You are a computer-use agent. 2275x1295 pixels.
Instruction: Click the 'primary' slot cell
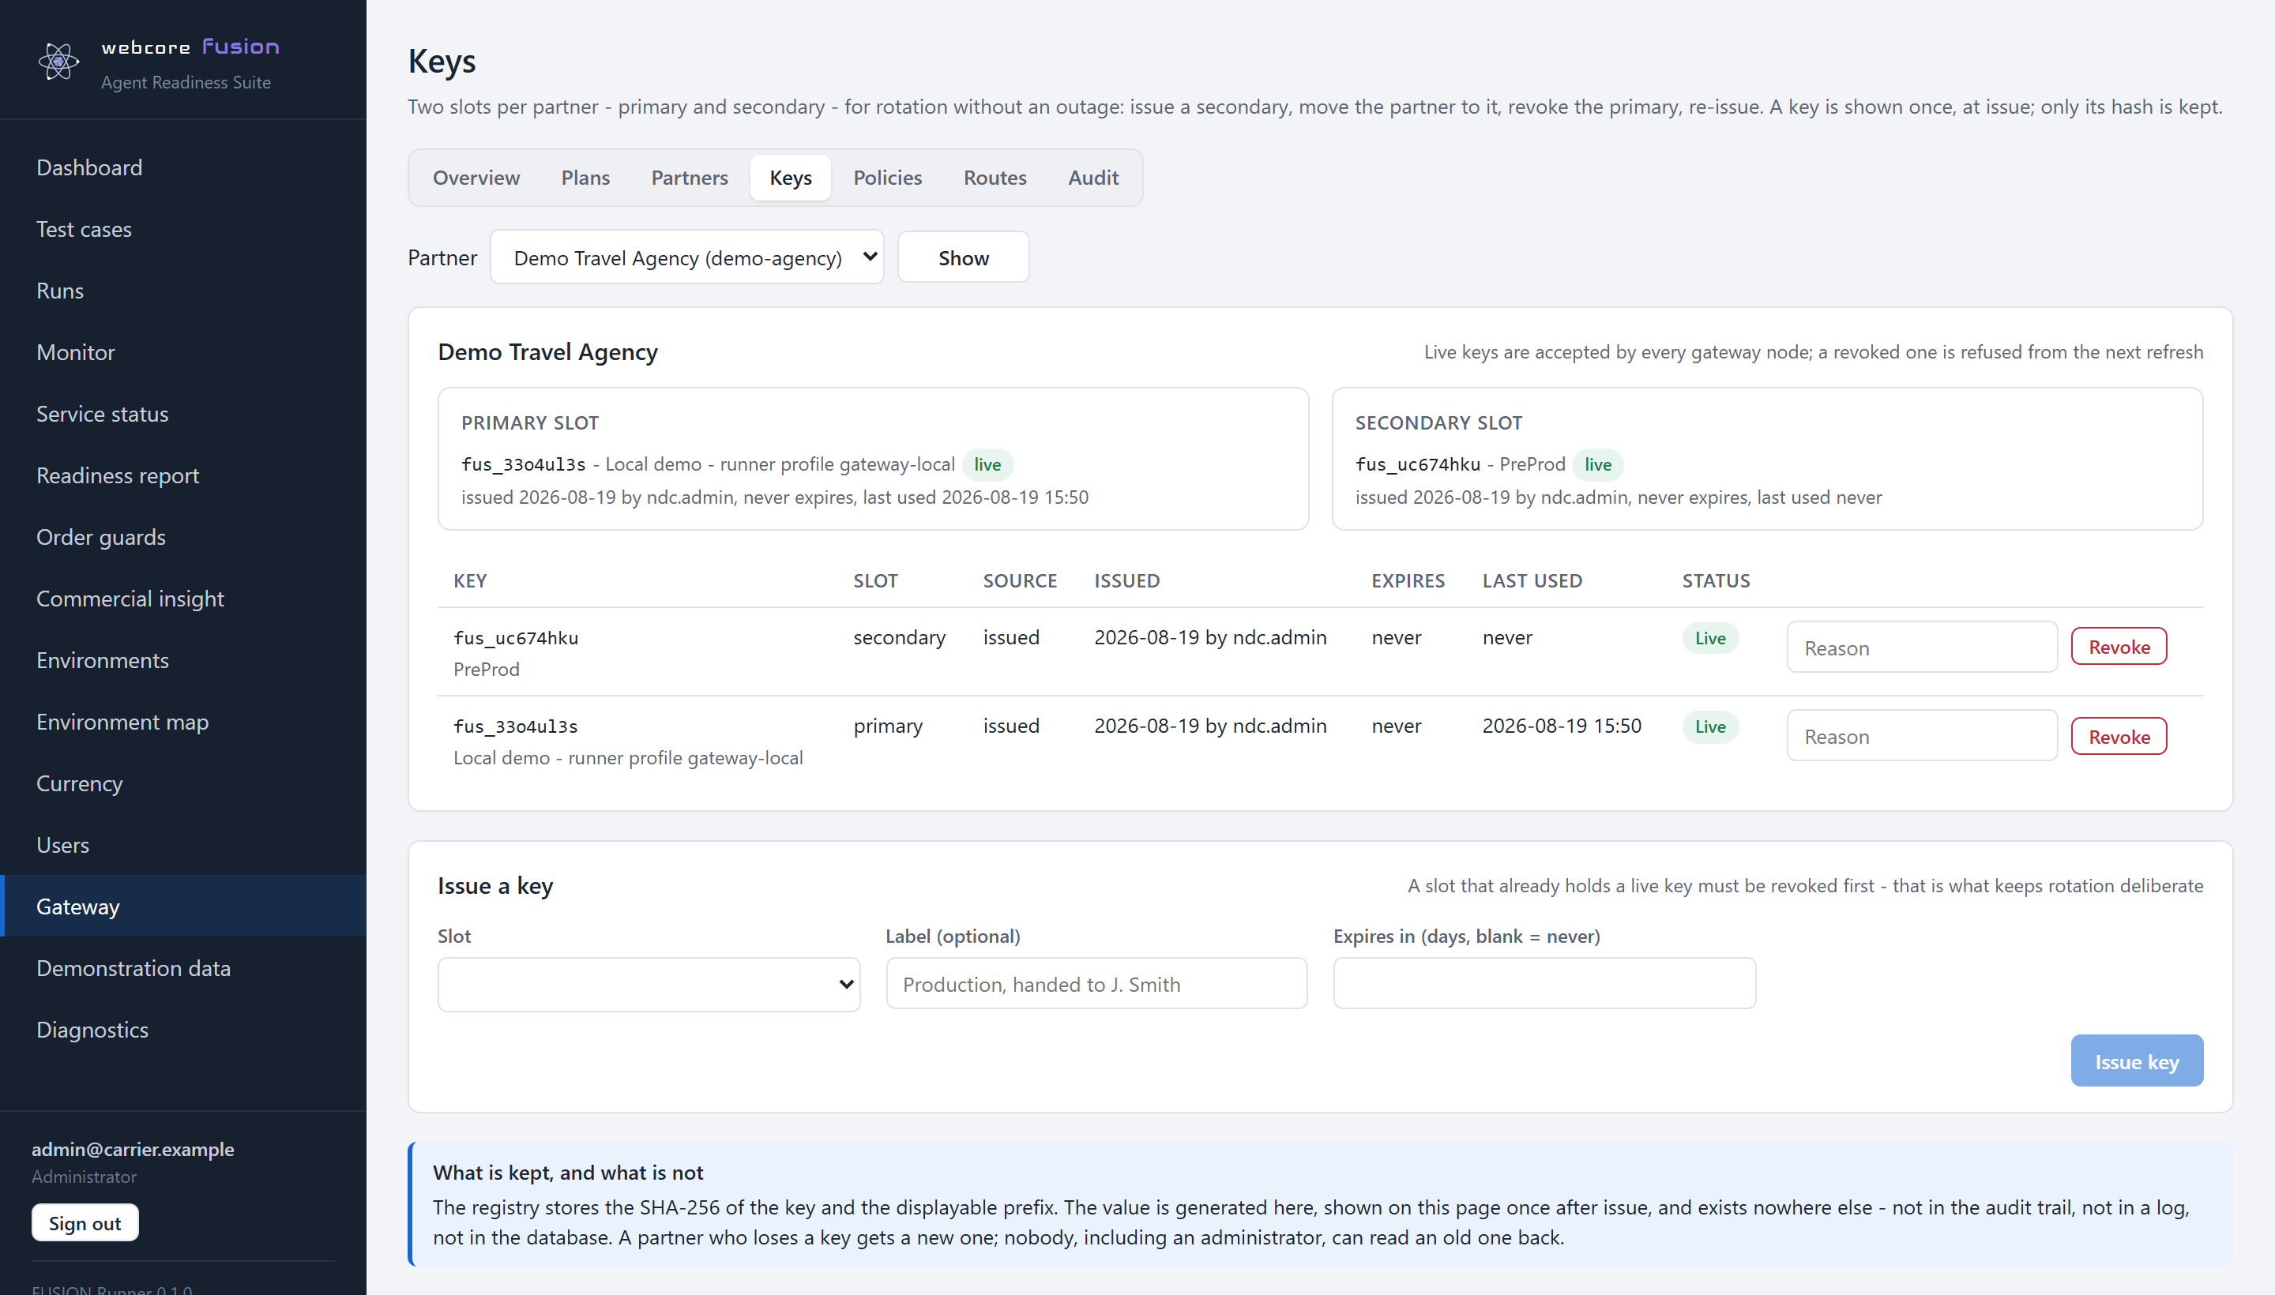click(888, 726)
